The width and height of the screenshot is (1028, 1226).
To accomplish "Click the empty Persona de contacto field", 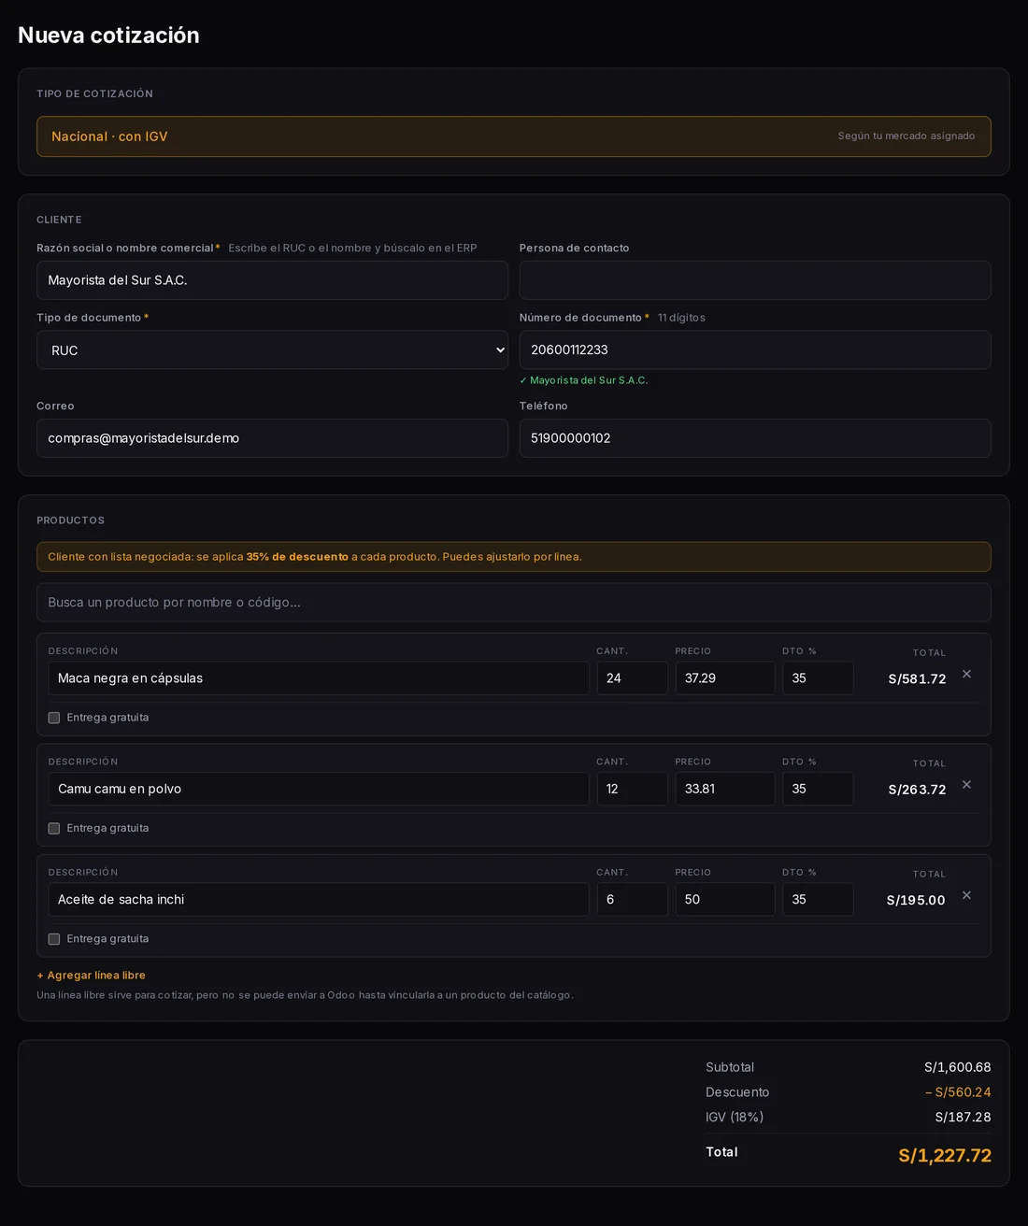I will coord(755,280).
